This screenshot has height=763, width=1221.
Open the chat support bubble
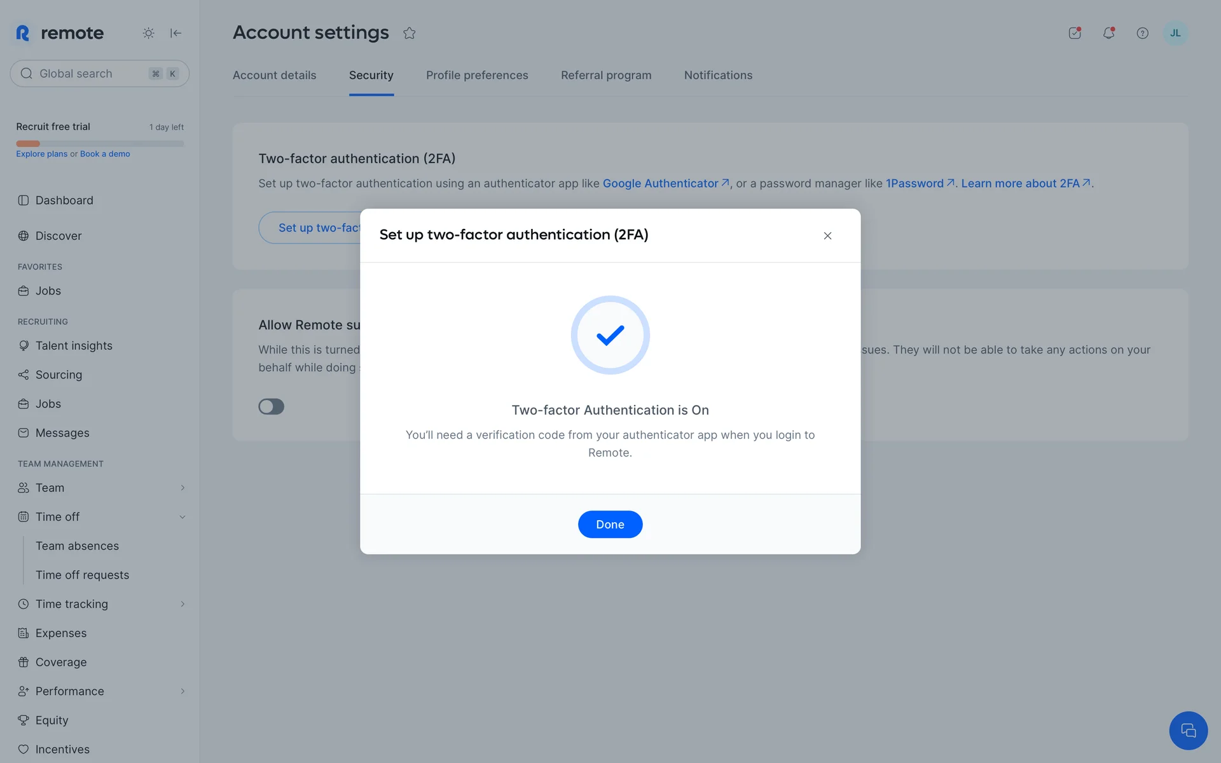(x=1187, y=731)
